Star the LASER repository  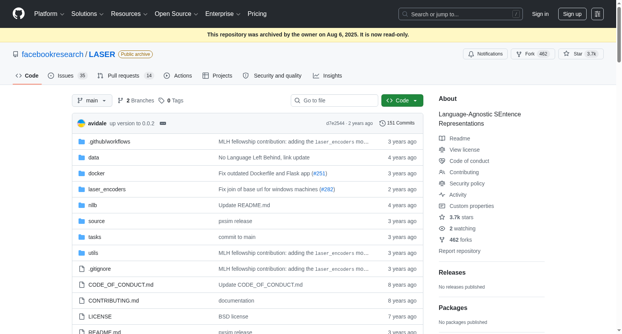point(581,54)
